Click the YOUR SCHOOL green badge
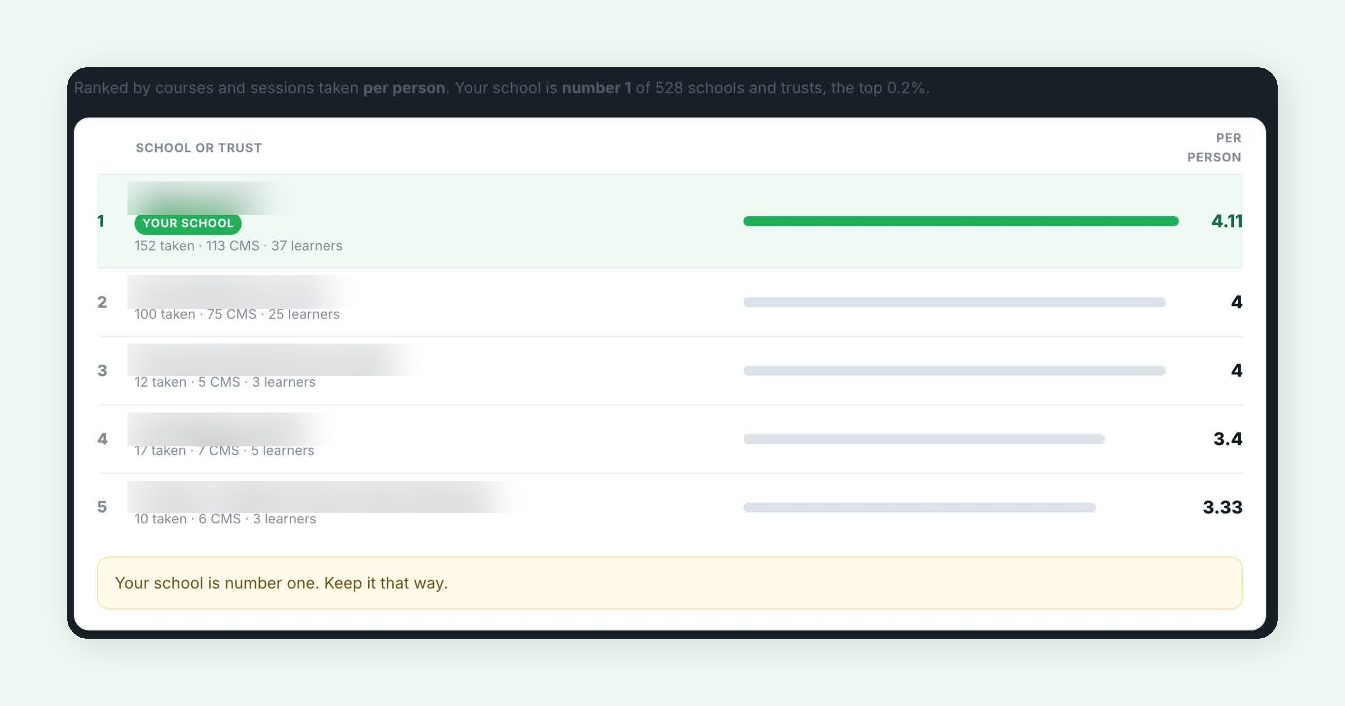Image resolution: width=1345 pixels, height=706 pixels. (x=188, y=223)
